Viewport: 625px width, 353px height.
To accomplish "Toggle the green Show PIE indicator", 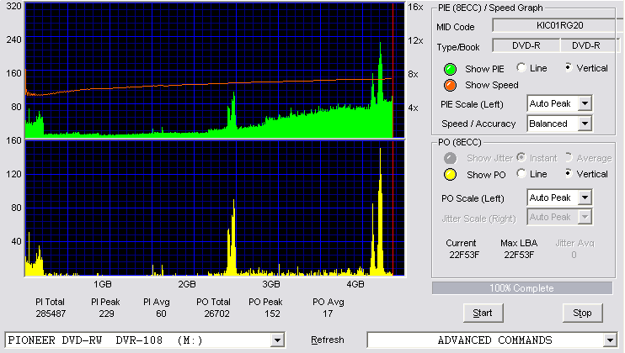I will 450,69.
